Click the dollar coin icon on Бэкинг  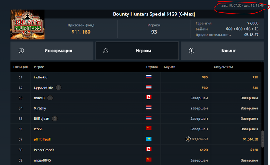point(191,51)
